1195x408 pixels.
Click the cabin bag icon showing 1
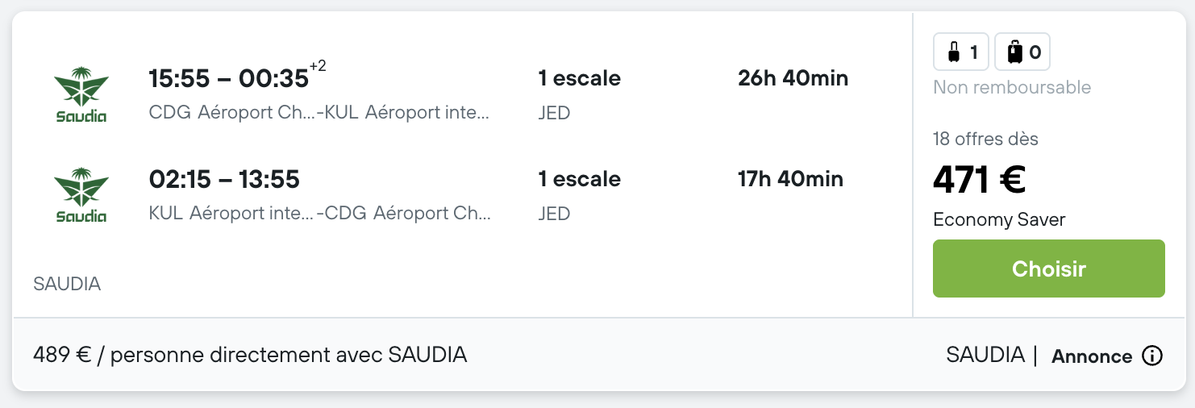(961, 52)
